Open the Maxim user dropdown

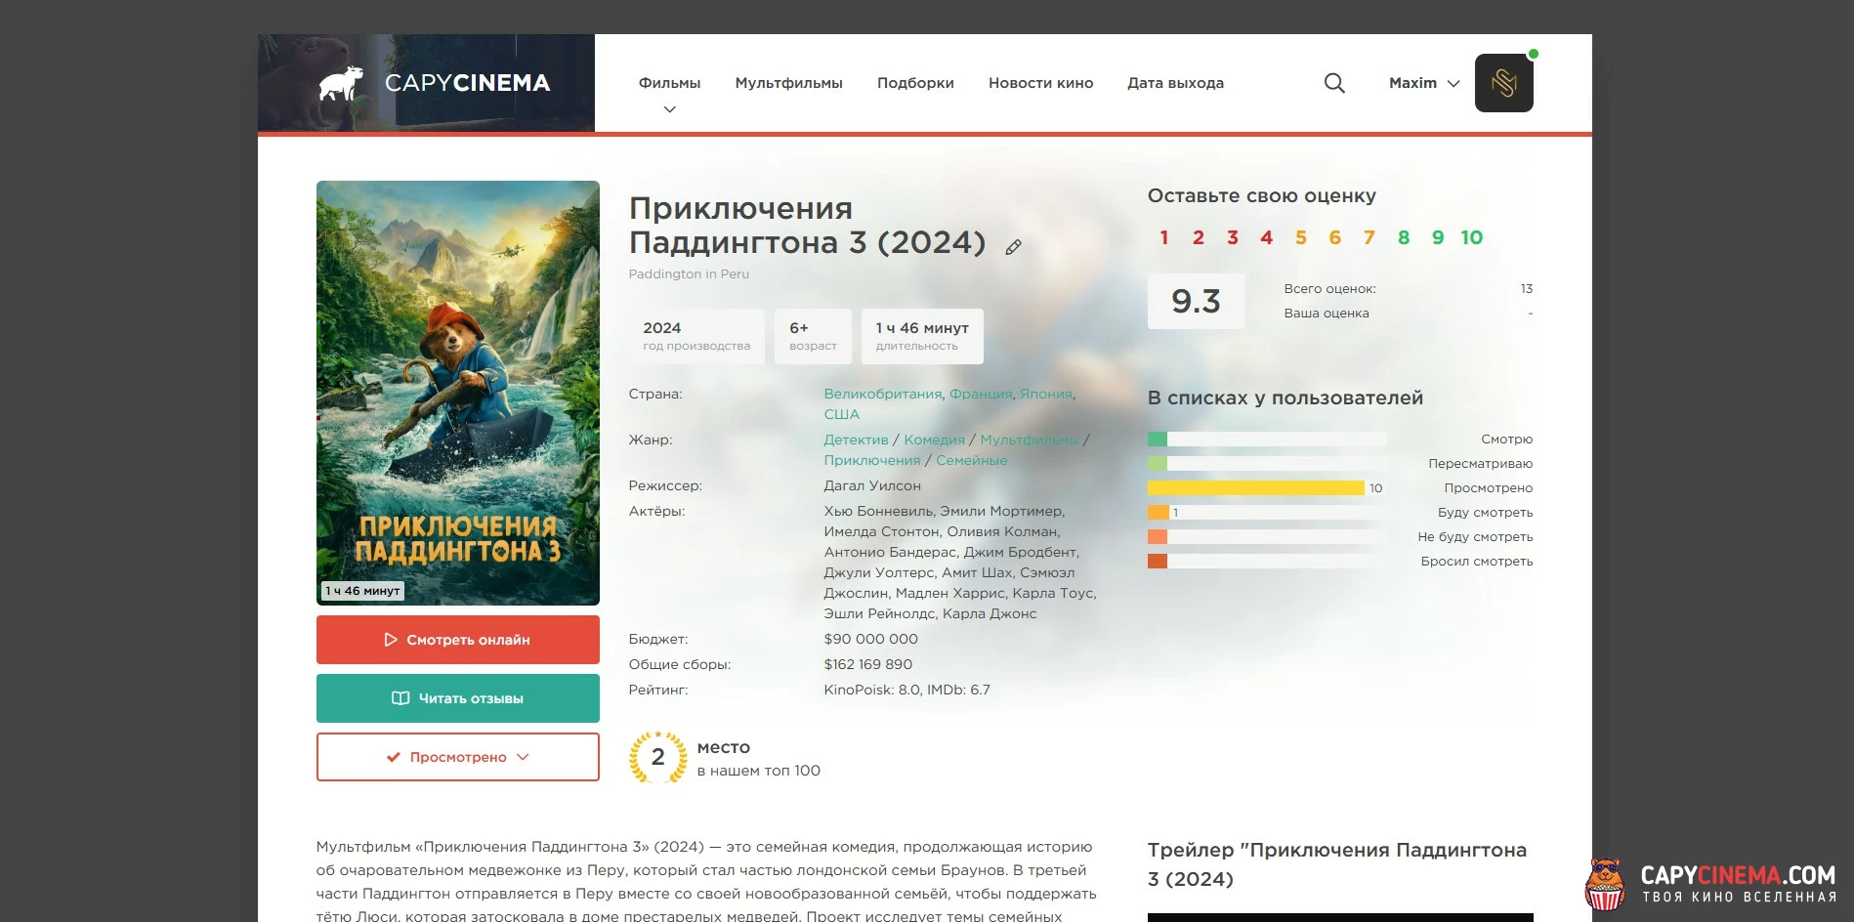point(1424,83)
